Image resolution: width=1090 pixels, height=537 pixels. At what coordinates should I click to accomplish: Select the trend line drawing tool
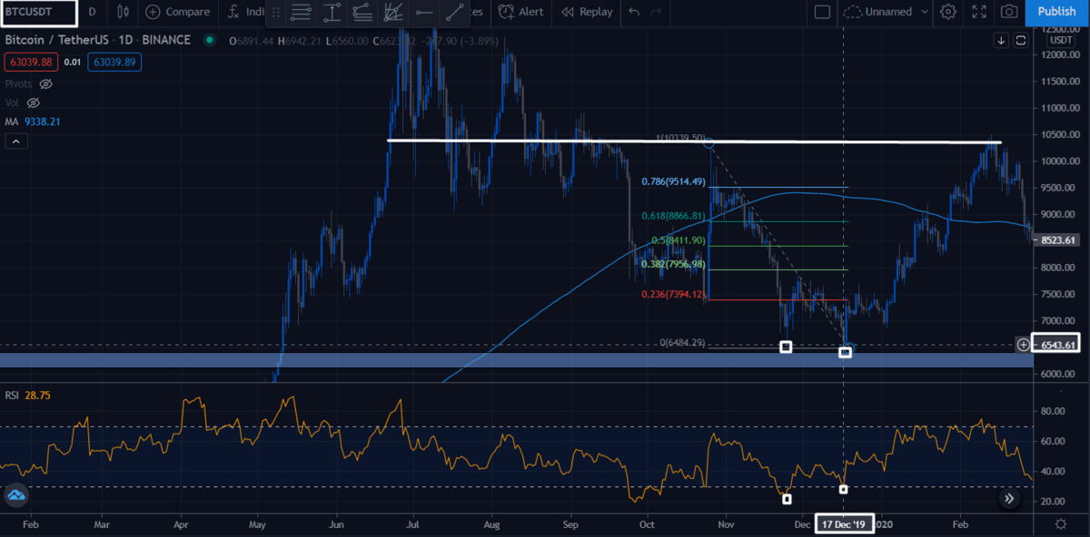454,13
